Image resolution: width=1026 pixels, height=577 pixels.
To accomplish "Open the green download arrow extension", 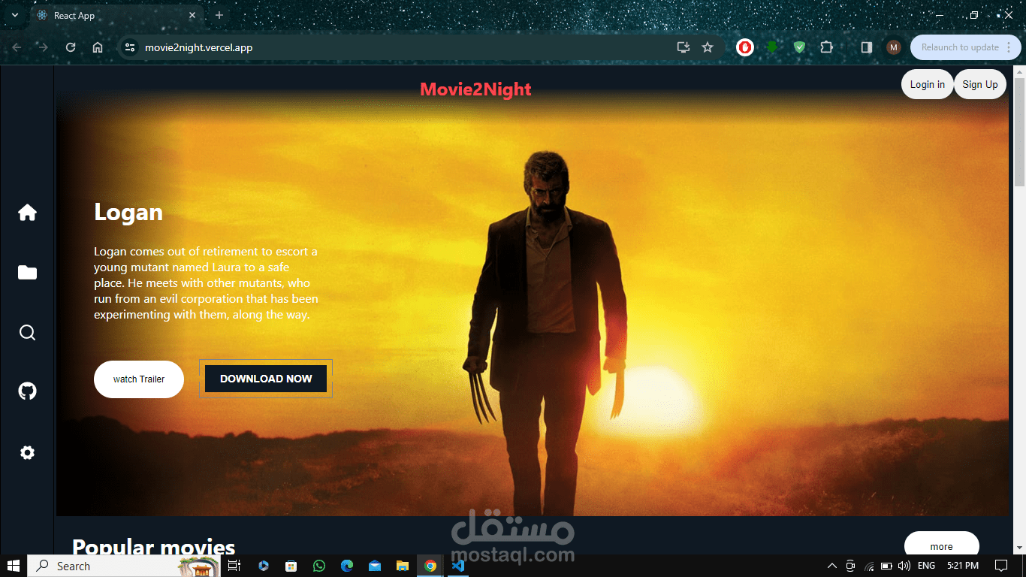I will [772, 47].
